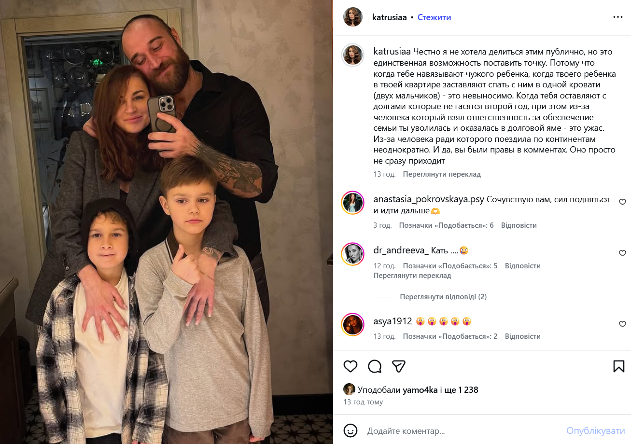Viewport: 631px width, 444px height.
Task: Reply to anastasia_pokrovskaya.psy's comment
Action: point(519,225)
